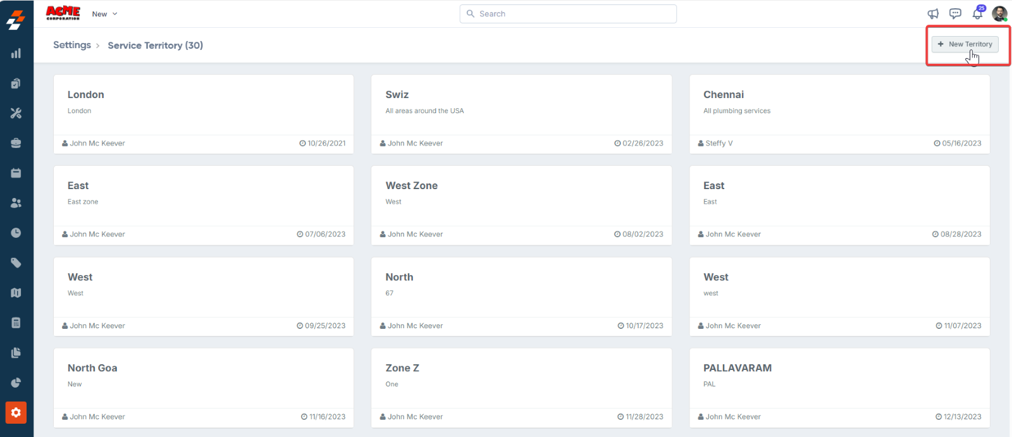Open the announcements megaphone icon
1012x437 pixels.
933,14
